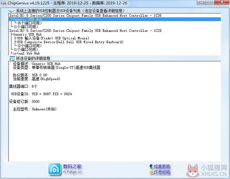Click the envelope icon beside 作者邮箱
Viewport: 230px width, 179px height.
click(151, 172)
